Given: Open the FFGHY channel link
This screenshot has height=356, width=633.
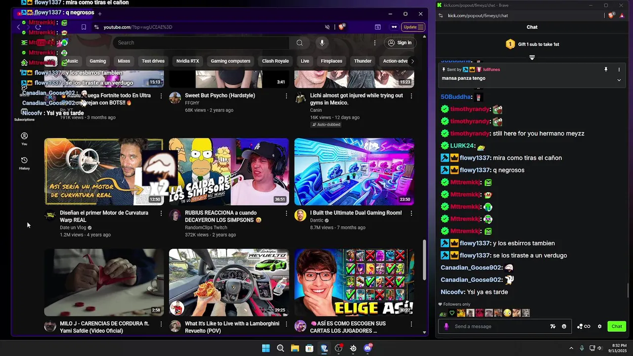Looking at the screenshot, I should [x=192, y=103].
